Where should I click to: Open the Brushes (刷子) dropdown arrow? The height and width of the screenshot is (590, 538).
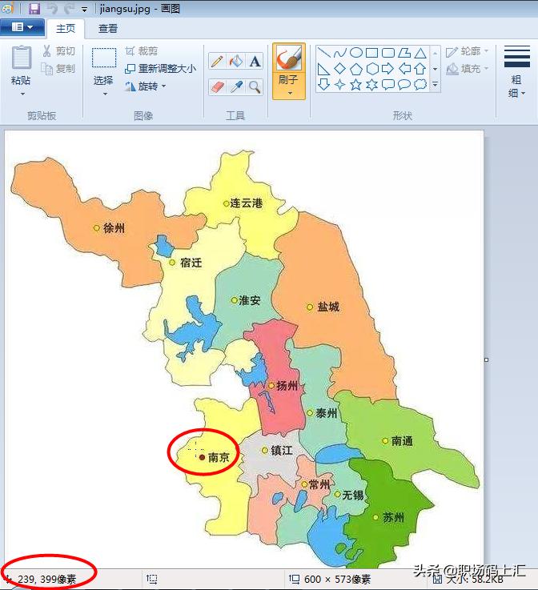tap(290, 93)
